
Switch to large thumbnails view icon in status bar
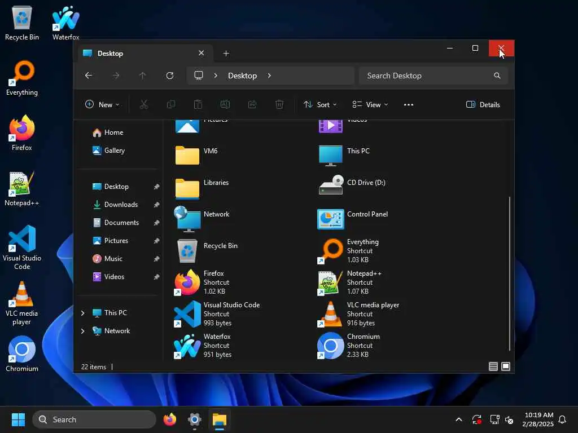[x=506, y=366]
